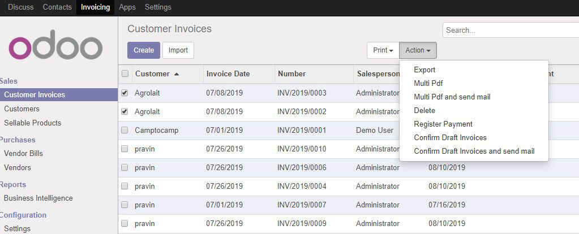Open invoice INV/2019/0010

pos(302,149)
